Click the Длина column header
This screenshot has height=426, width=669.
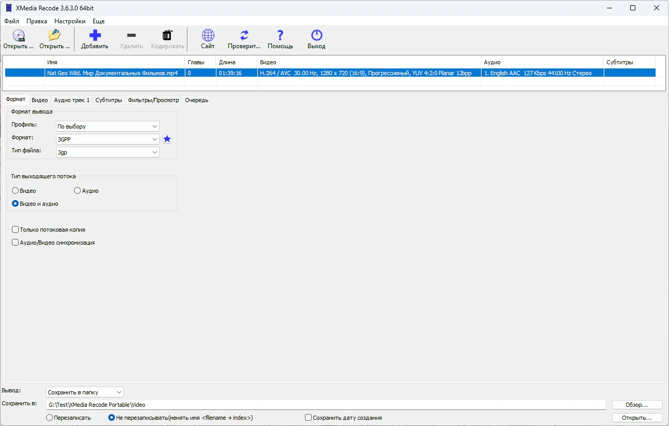pyautogui.click(x=237, y=62)
